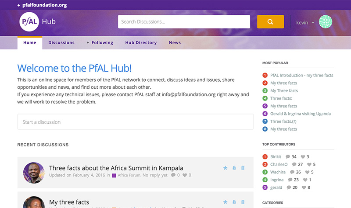Open My Three facts ranked third
The height and width of the screenshot is (208, 351).
pos(284,91)
